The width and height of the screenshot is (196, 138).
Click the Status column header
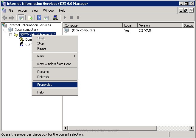click(x=188, y=25)
